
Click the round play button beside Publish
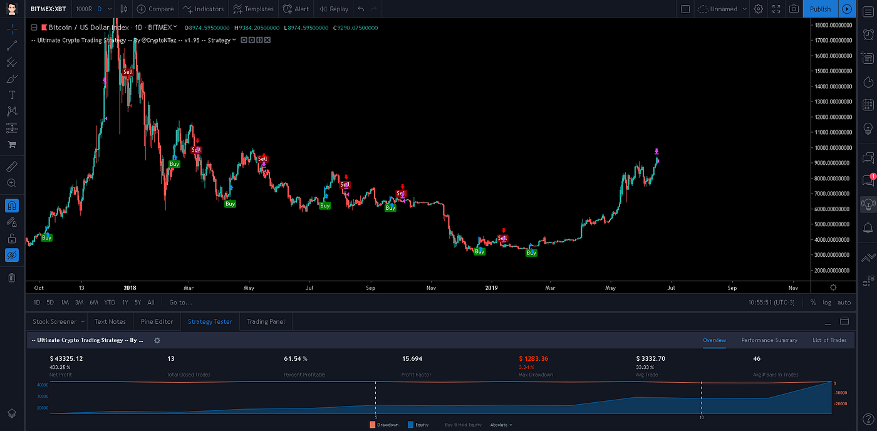pos(847,9)
